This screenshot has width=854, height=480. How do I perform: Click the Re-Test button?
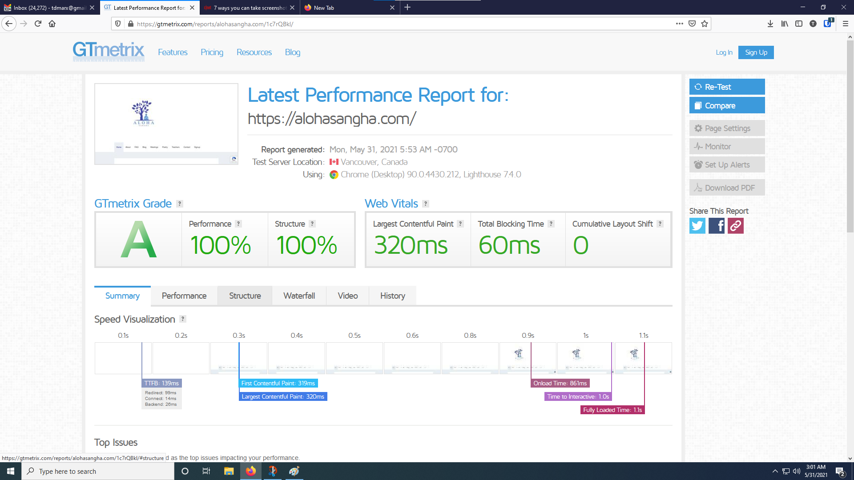pos(727,87)
